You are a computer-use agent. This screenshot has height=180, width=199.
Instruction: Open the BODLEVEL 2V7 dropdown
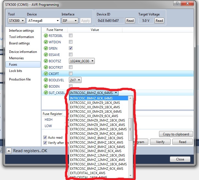click(x=75, y=80)
